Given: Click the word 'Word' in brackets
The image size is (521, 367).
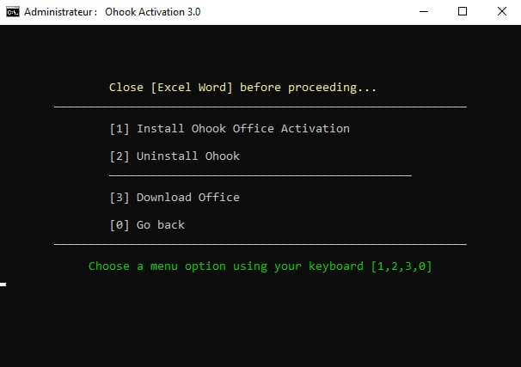Looking at the screenshot, I should [212, 88].
